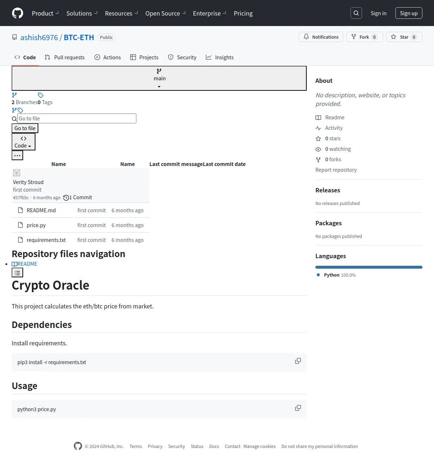Copy the pip3 install command

coord(298,361)
